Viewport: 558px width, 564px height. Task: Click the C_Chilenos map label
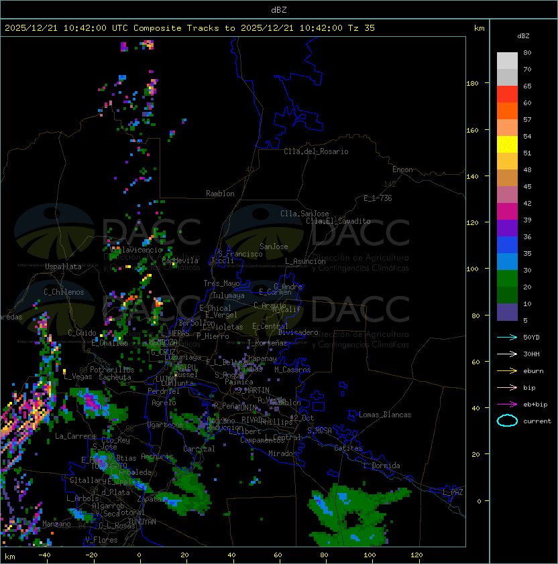tap(64, 292)
